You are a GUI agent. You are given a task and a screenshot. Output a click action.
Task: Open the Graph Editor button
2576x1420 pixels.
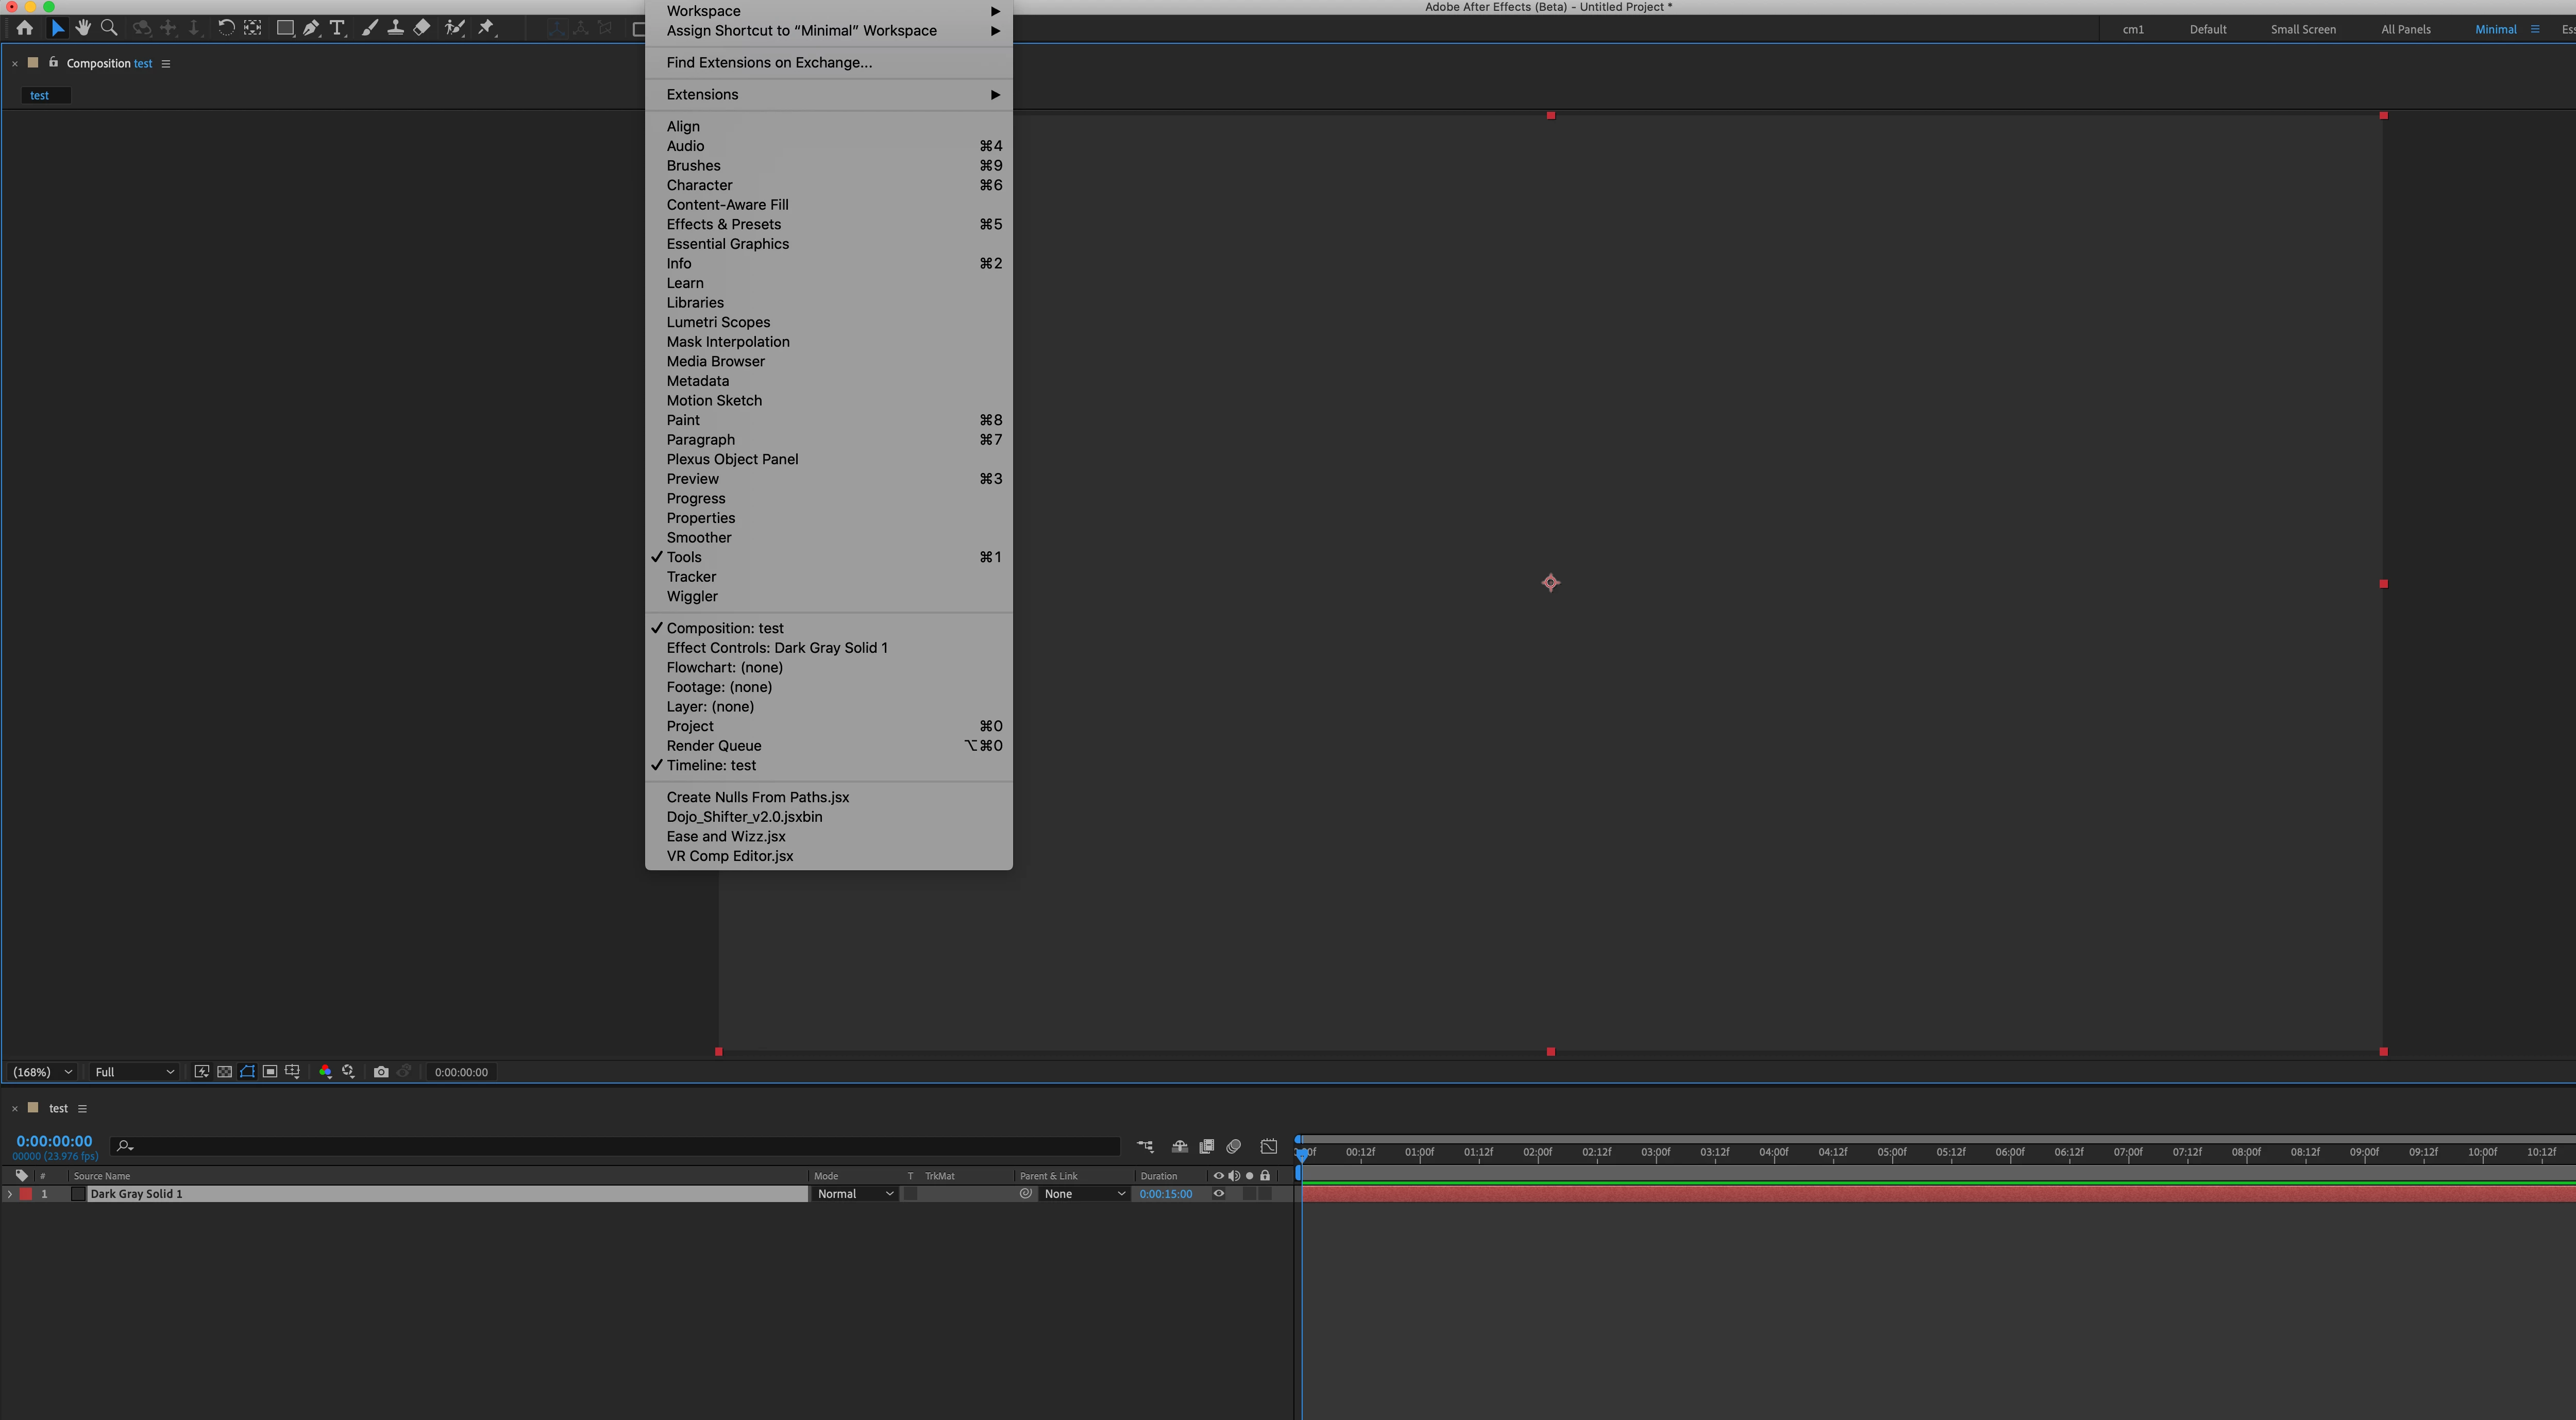pyautogui.click(x=1268, y=1147)
